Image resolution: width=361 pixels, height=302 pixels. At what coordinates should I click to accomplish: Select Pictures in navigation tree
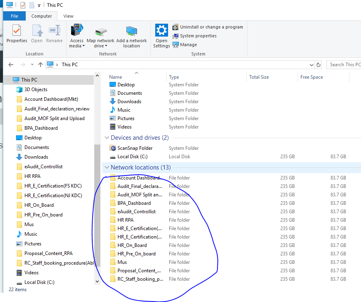33,244
